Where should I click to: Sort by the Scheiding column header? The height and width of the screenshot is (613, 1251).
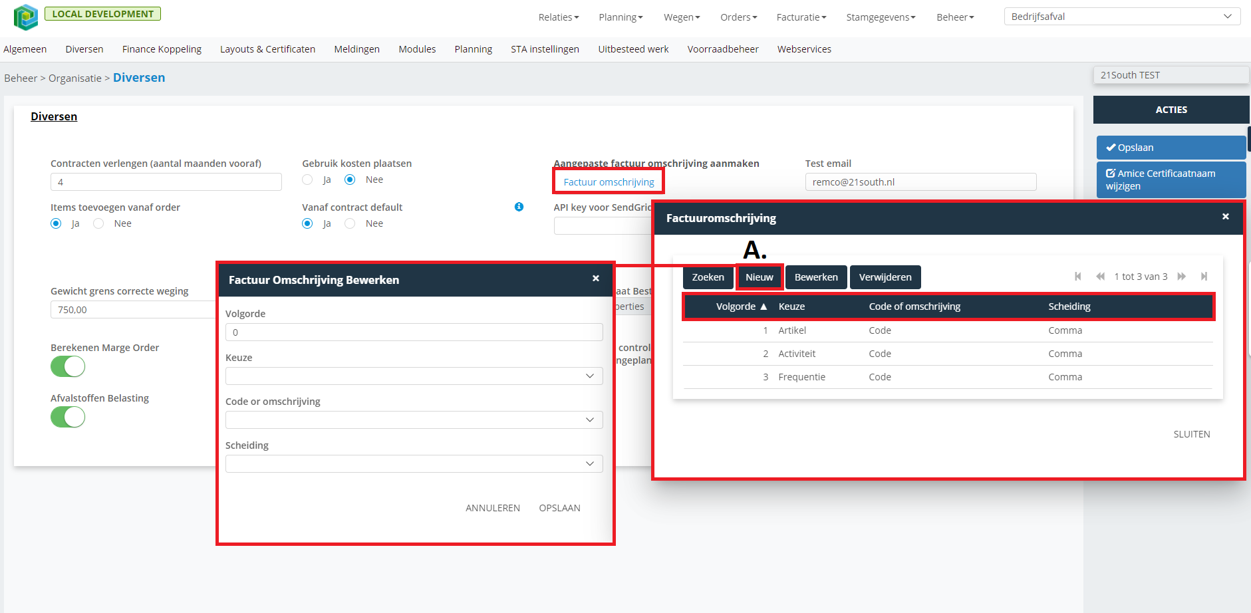tap(1069, 306)
